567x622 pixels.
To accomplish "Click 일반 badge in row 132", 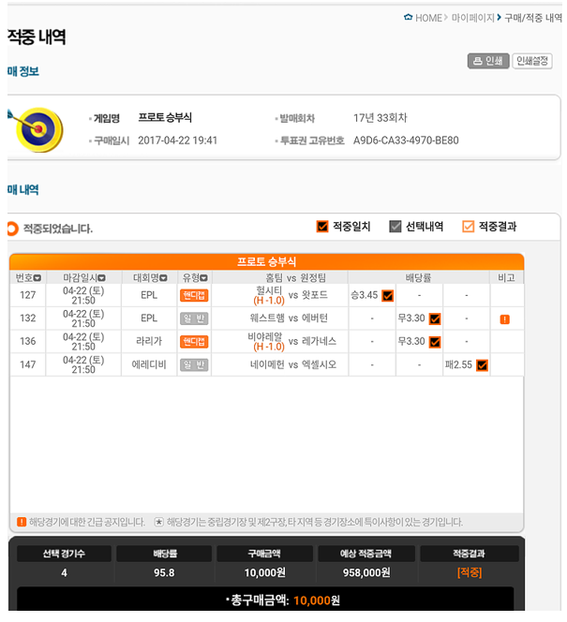I will click(x=194, y=318).
